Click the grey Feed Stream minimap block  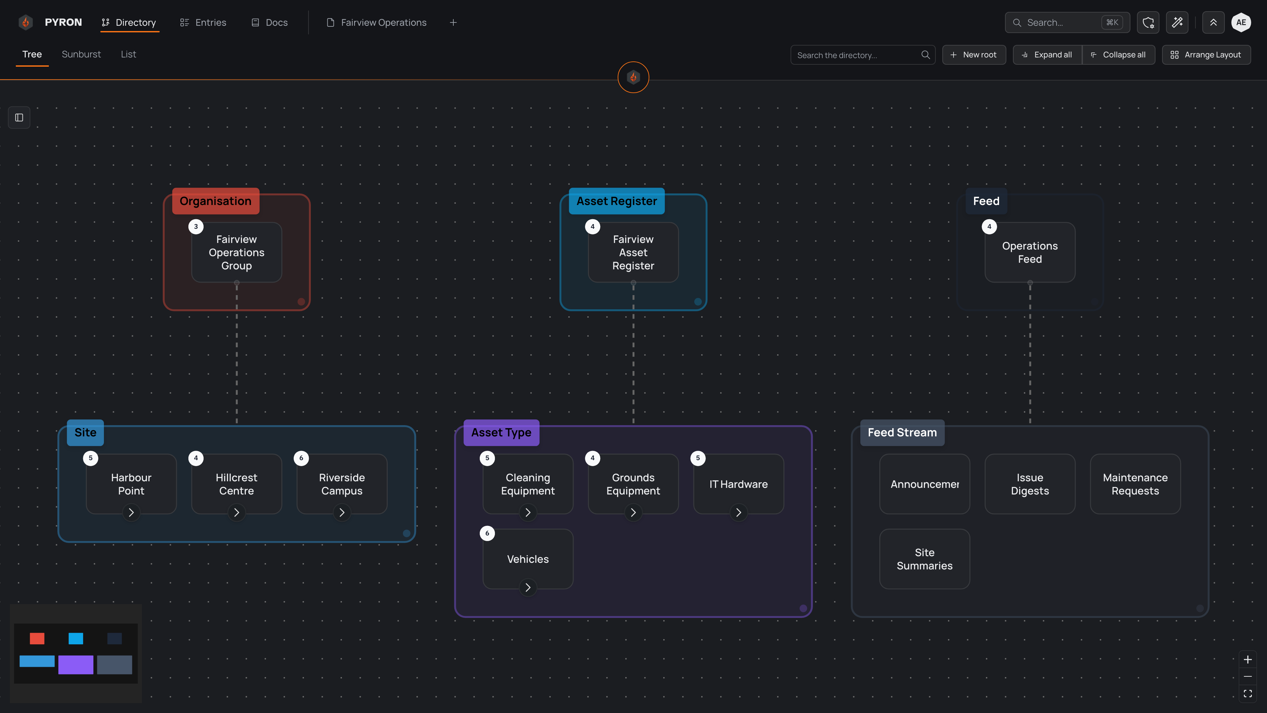[114, 665]
